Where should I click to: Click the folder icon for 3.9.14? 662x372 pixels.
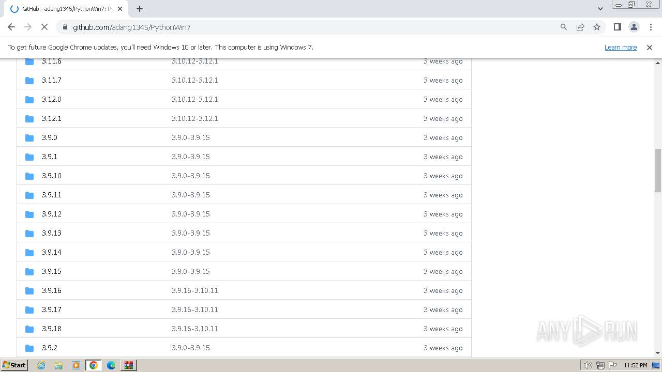tap(29, 253)
